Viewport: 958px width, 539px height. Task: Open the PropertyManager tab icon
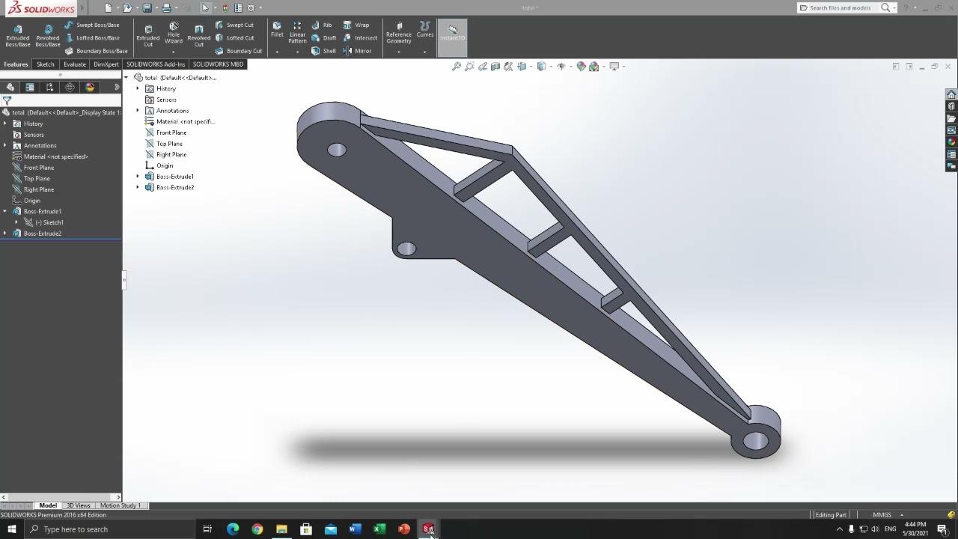tap(30, 87)
